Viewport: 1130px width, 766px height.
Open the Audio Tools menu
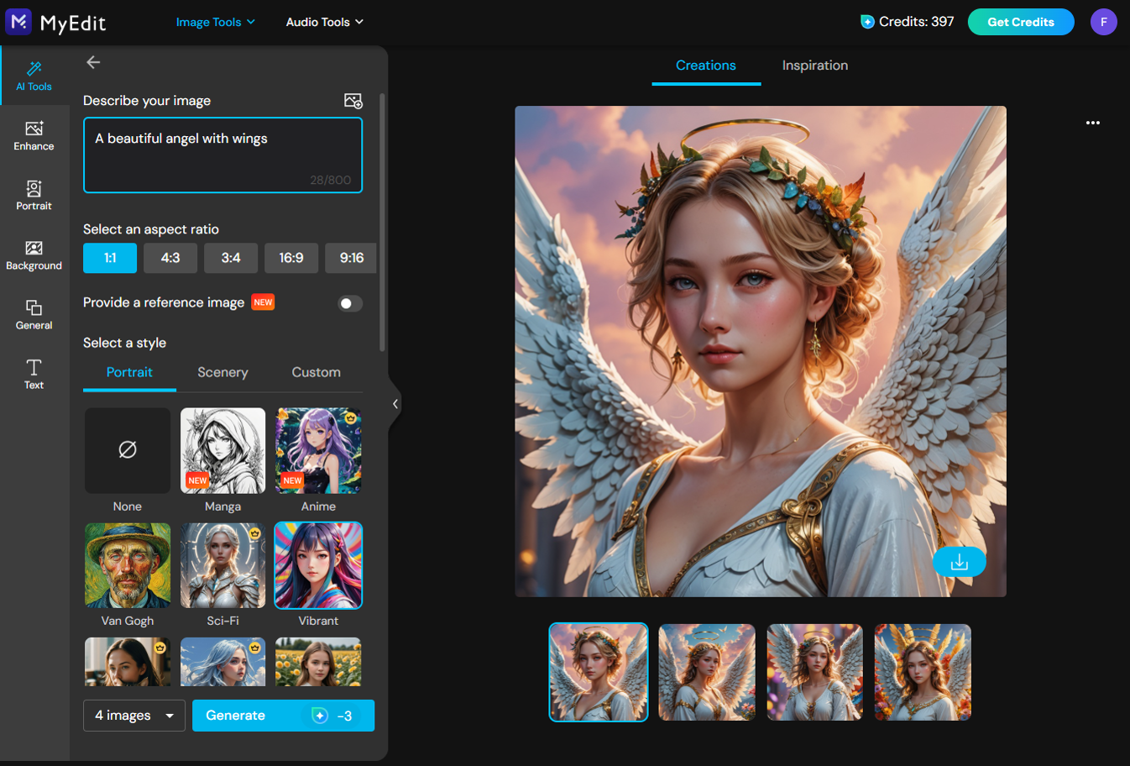(324, 22)
